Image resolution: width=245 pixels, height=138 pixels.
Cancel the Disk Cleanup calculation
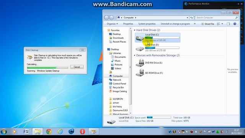[77, 67]
